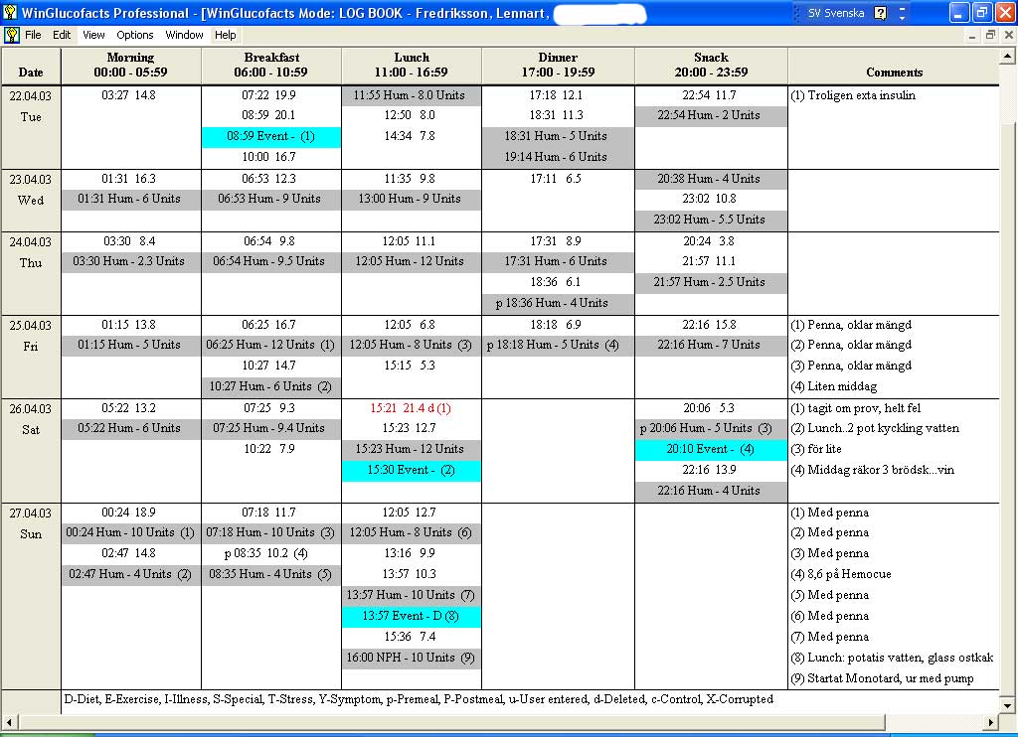
Task: Click the WinGlucofacts application icon in title bar
Action: pyautogui.click(x=10, y=12)
